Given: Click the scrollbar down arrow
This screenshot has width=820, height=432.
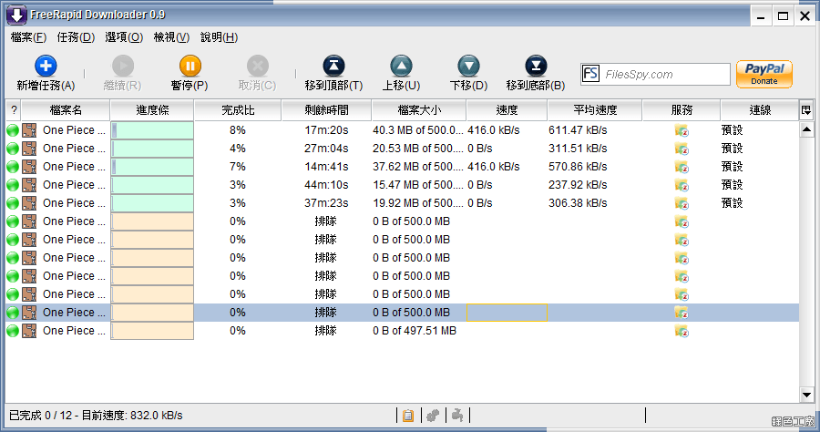Looking at the screenshot, I should pos(806,396).
